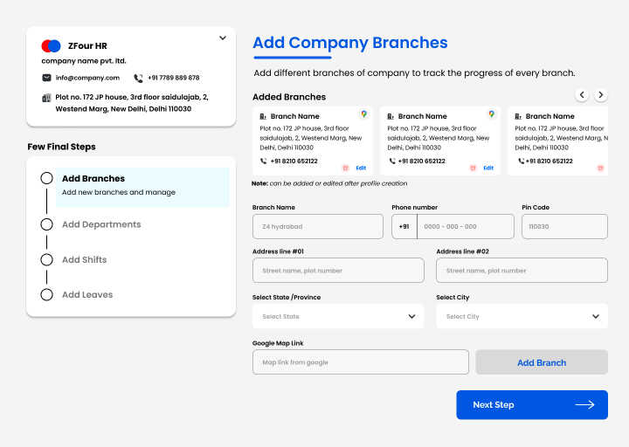Select the Add Shifts step radio circle
629x447 pixels.
click(46, 259)
